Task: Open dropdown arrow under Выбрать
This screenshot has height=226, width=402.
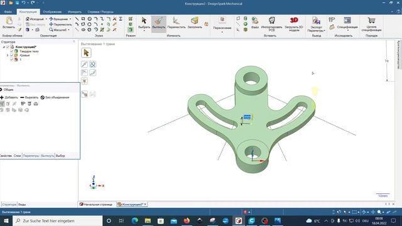Action: (144, 31)
